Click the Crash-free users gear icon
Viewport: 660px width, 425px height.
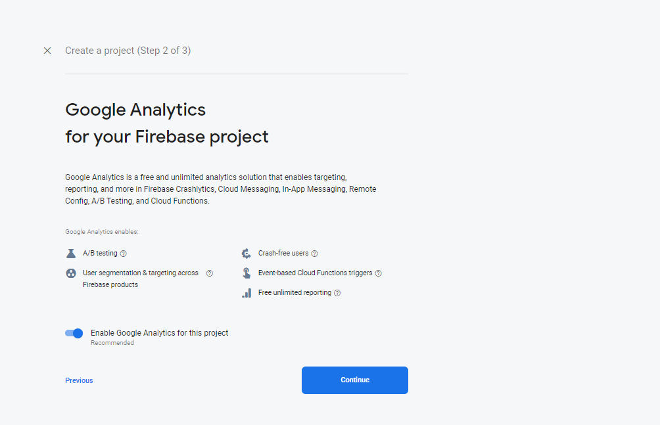point(247,254)
